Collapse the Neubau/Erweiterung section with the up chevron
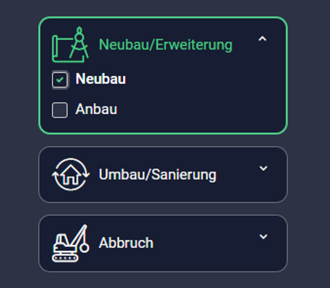Image resolution: width=330 pixels, height=288 pixels. (x=262, y=39)
